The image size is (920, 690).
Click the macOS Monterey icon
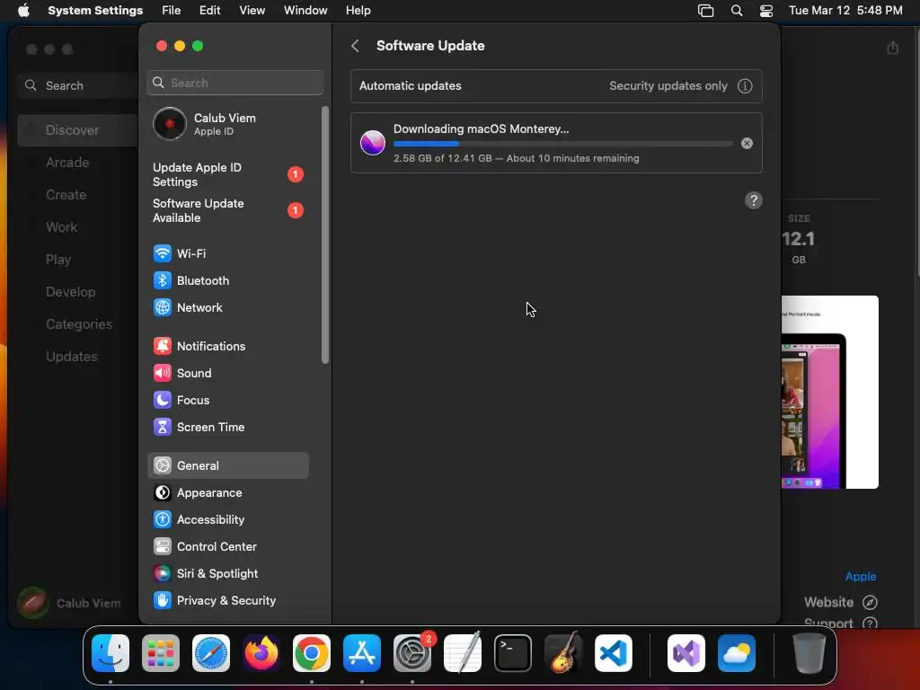click(373, 143)
